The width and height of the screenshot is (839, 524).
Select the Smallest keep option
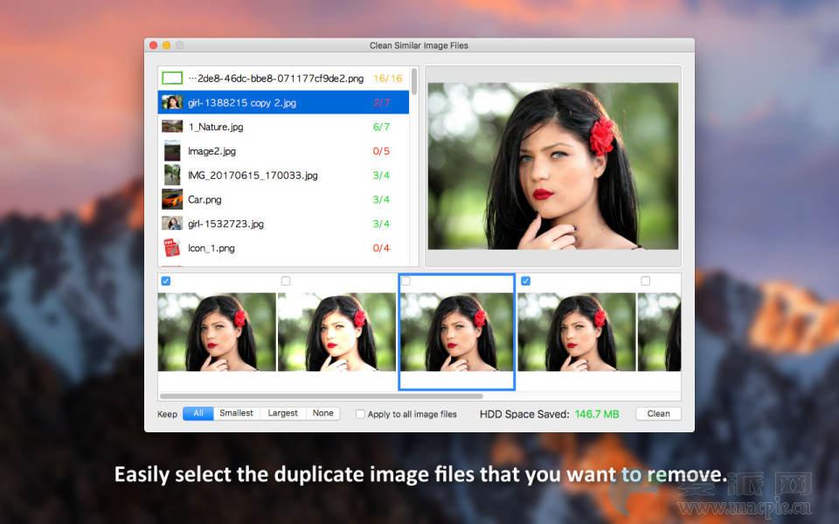coord(237,413)
